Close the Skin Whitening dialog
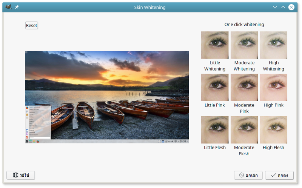302x188 pixels. click(x=291, y=7)
